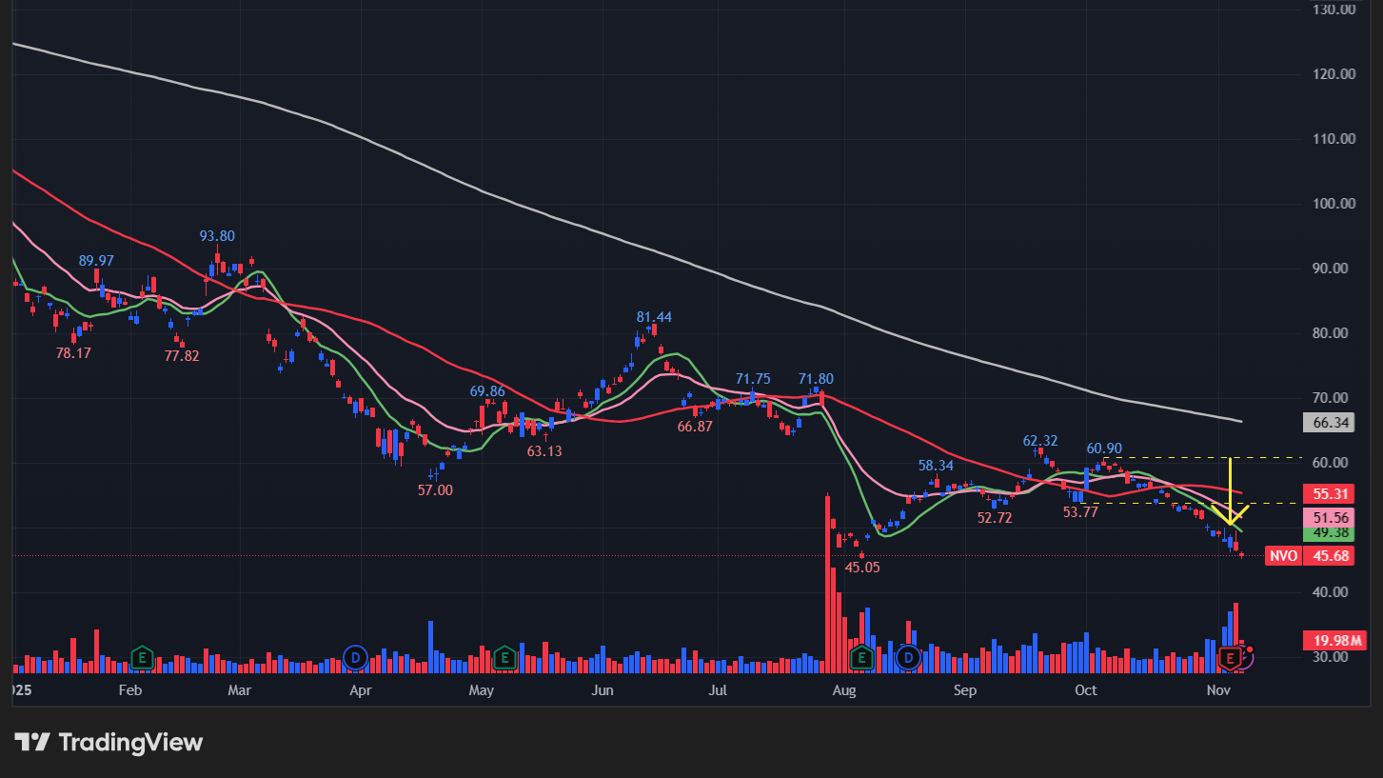Select the pink 51.56 moving average label
1383x778 pixels.
point(1329,517)
